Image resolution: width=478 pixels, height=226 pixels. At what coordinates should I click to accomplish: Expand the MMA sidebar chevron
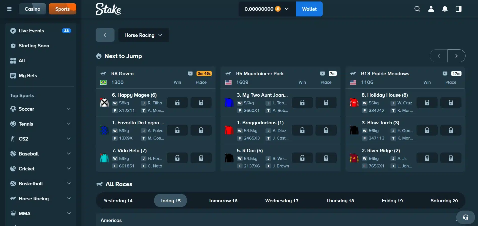69,214
